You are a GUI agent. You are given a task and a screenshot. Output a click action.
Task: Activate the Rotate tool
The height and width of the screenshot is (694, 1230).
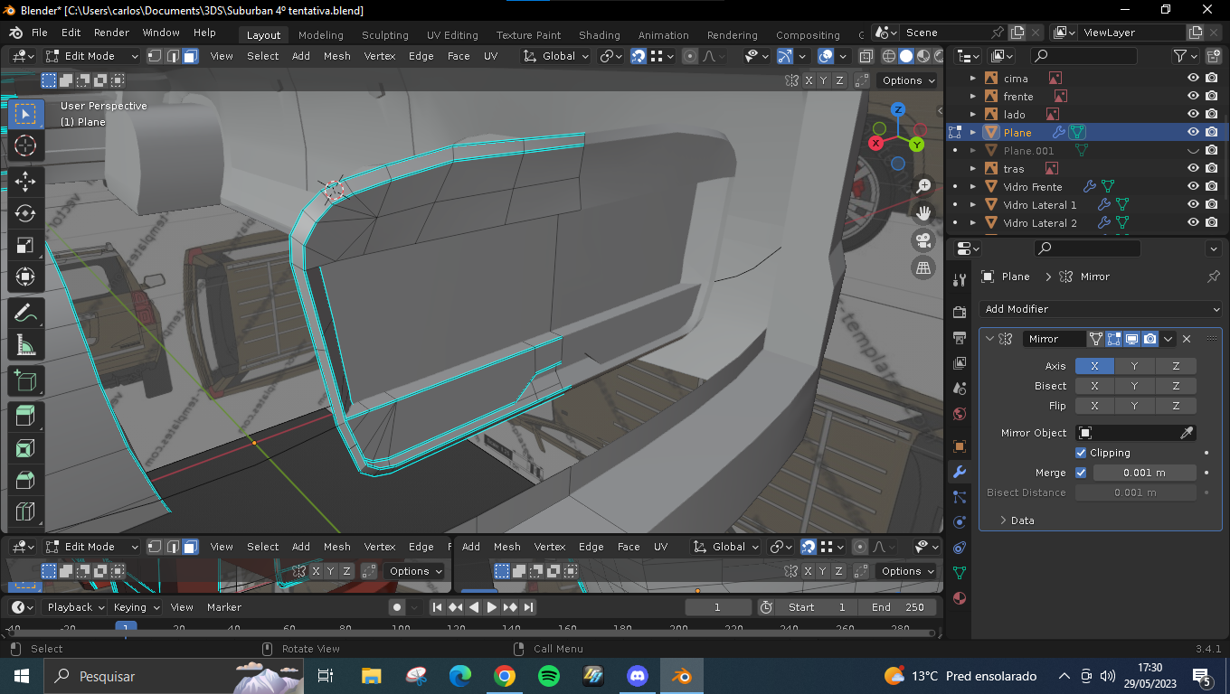pyautogui.click(x=25, y=213)
